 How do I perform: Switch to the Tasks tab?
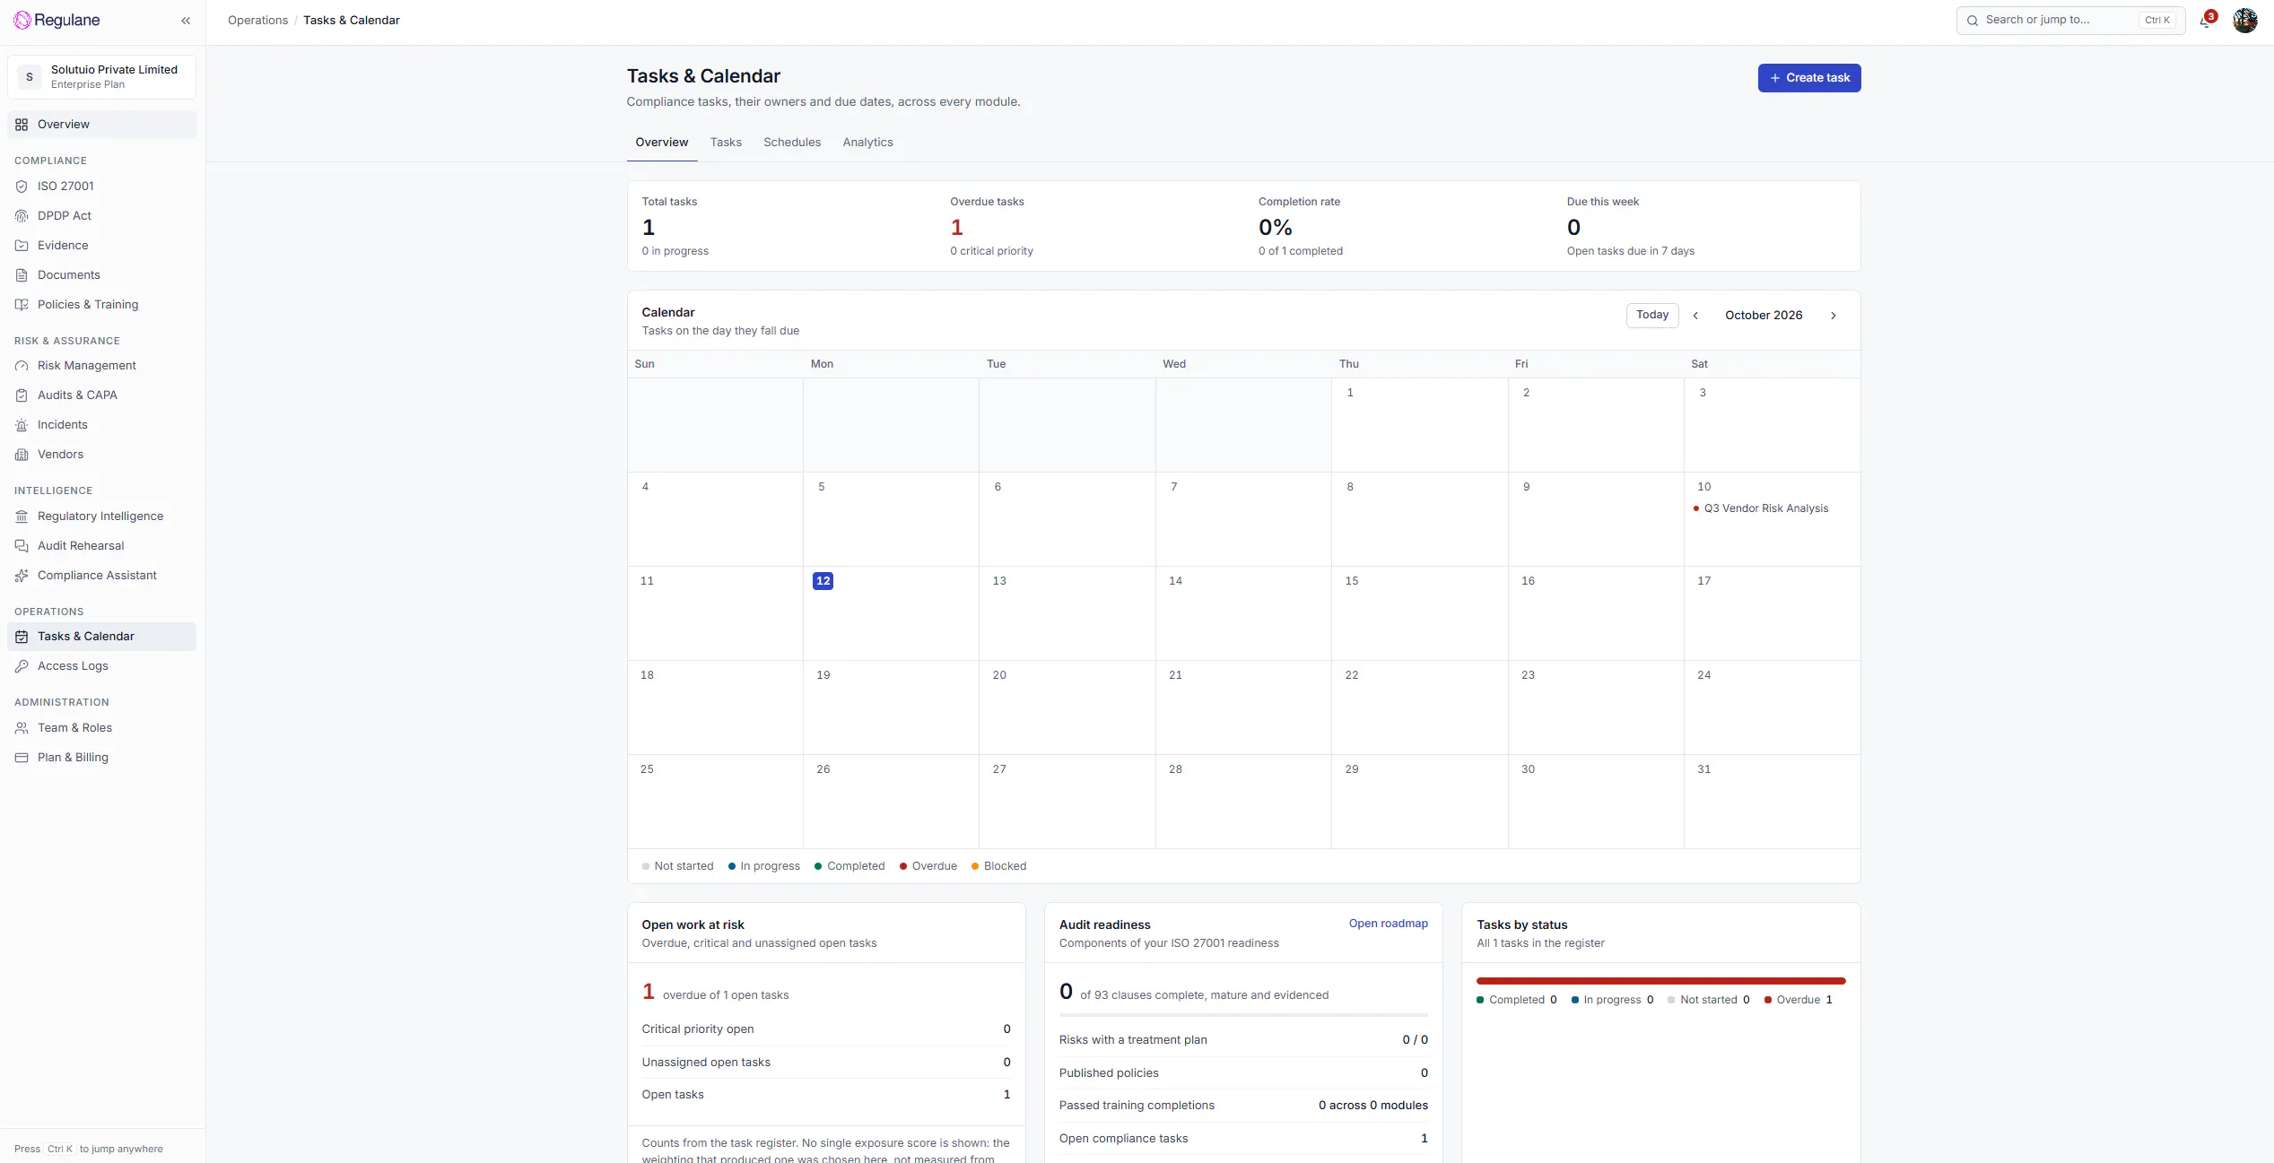click(726, 143)
